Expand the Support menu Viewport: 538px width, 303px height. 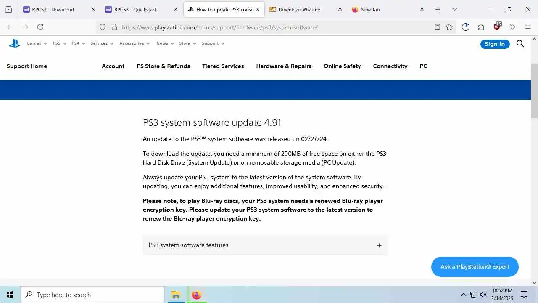213,43
